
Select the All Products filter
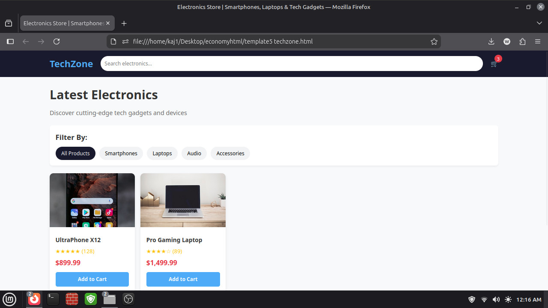(x=75, y=153)
